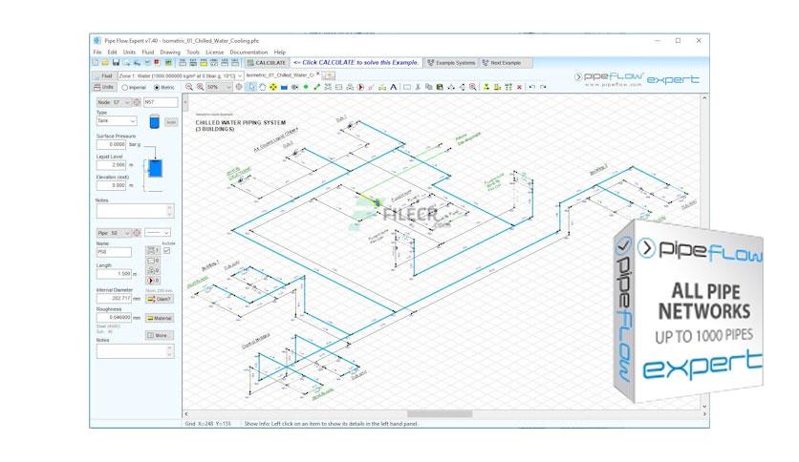
Task: Select the blue Tank tool icon
Action: pyautogui.click(x=284, y=88)
